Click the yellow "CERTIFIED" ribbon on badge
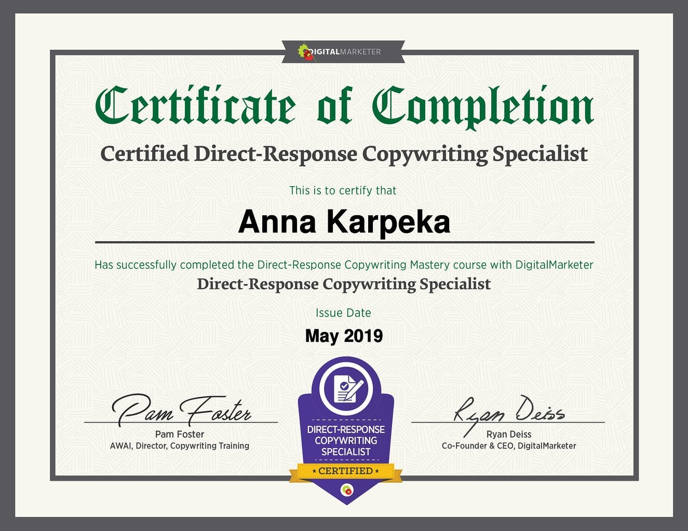This screenshot has width=688, height=531. 346,471
